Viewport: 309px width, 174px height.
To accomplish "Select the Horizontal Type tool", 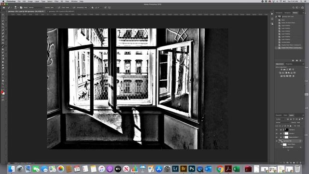I will [3, 71].
